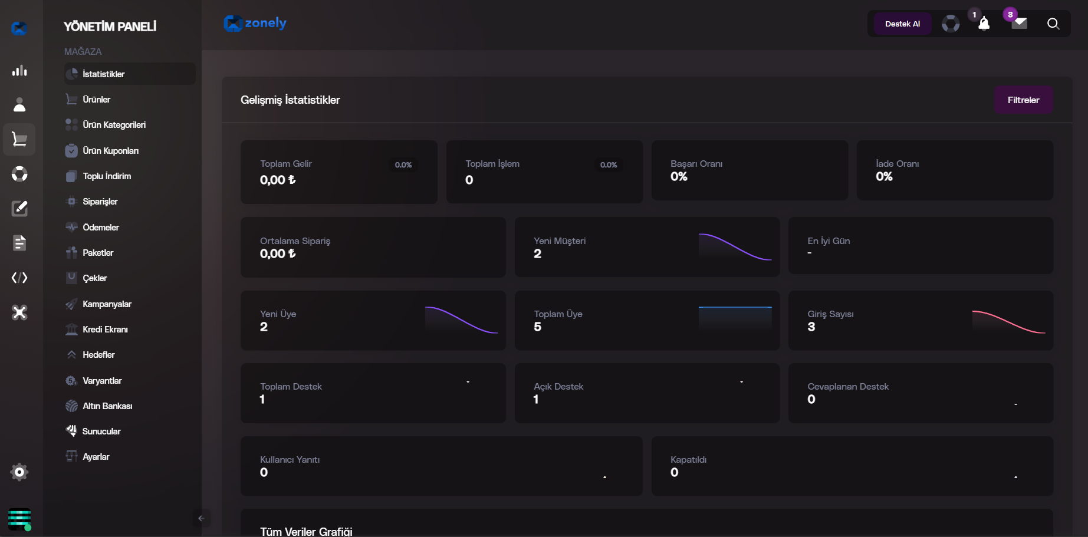Open the edit pencil sidebar icon
Viewport: 1088px width, 537px height.
tap(19, 208)
